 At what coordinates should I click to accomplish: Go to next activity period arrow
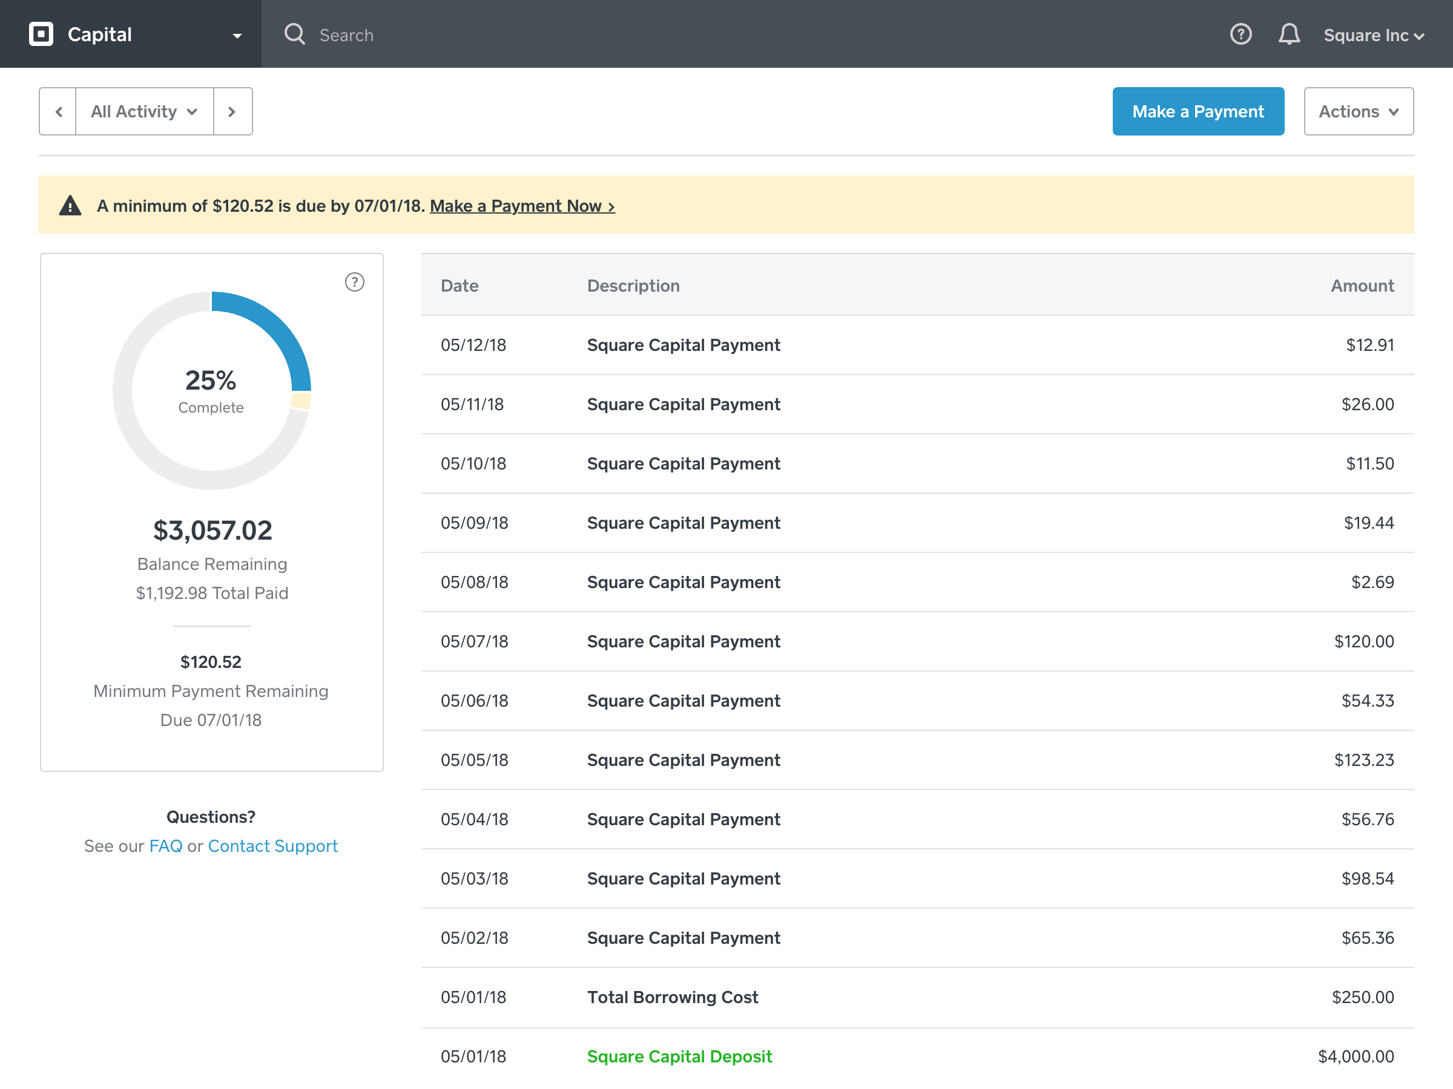[x=232, y=111]
